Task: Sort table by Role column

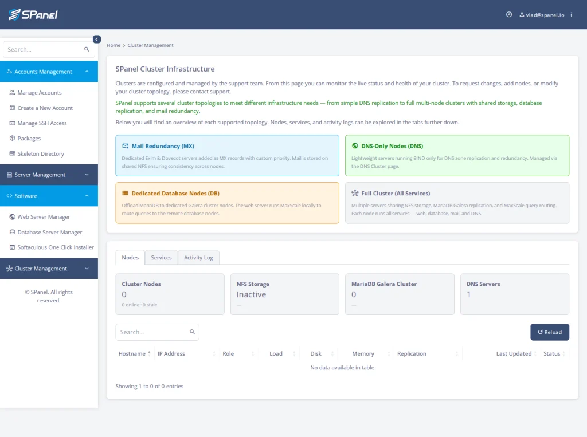Action: click(238, 353)
